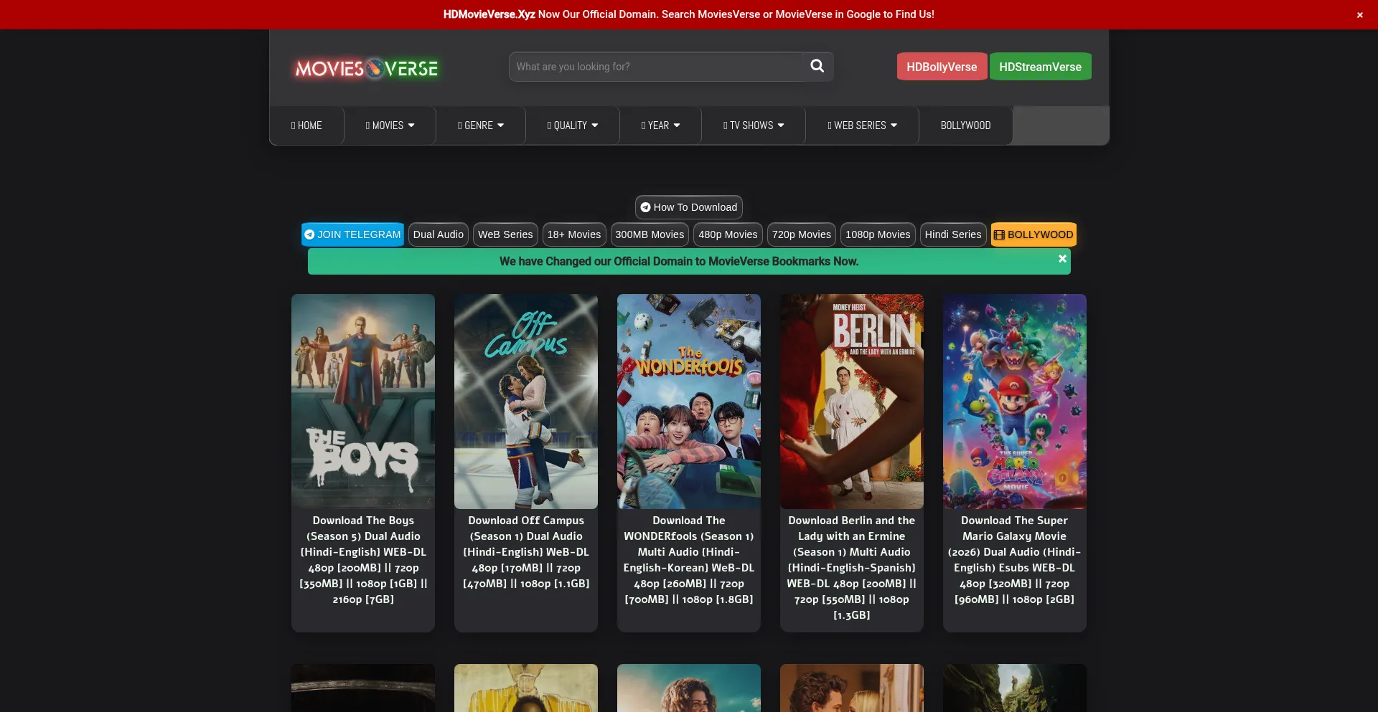Open the HDBollyVerse button
The width and height of the screenshot is (1378, 712).
coord(942,67)
